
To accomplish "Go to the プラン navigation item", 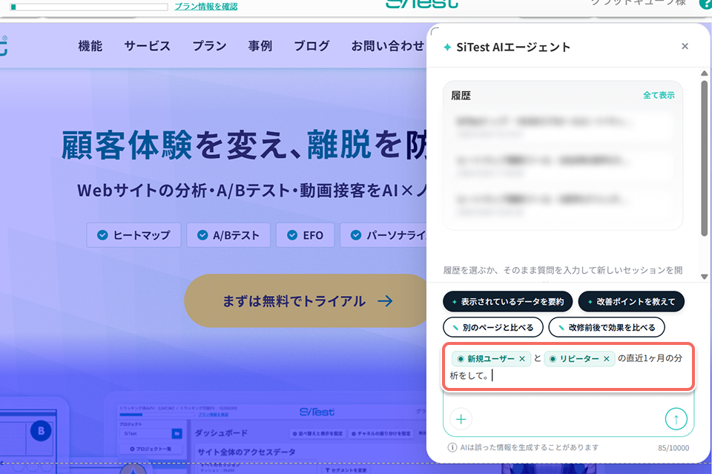I will [x=209, y=46].
